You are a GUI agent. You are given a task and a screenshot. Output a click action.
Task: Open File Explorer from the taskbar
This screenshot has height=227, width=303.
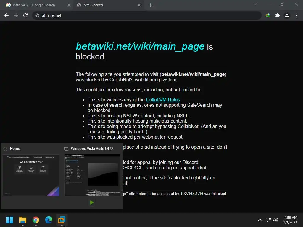click(x=22, y=220)
